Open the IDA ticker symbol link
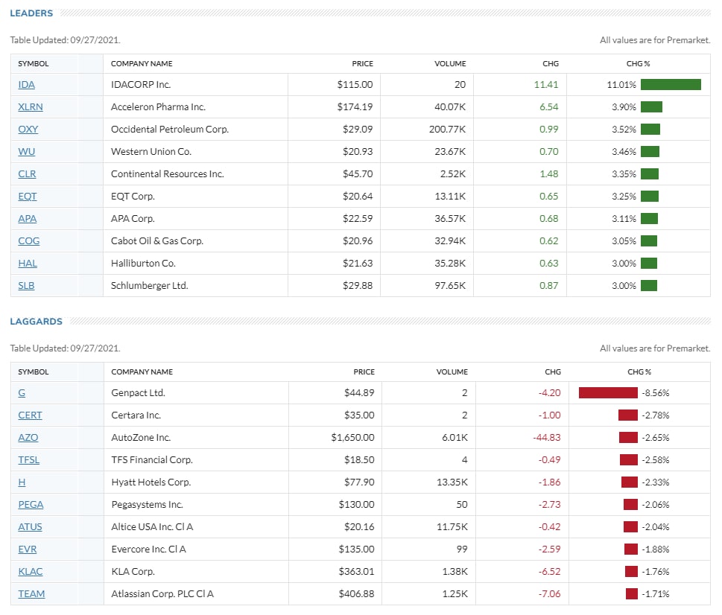Image resolution: width=722 pixels, height=615 pixels. click(26, 85)
